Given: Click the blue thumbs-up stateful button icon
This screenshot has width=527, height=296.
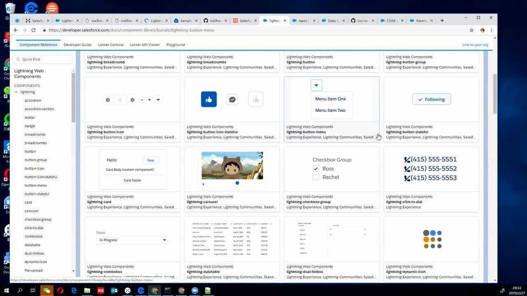Looking at the screenshot, I should pyautogui.click(x=209, y=99).
